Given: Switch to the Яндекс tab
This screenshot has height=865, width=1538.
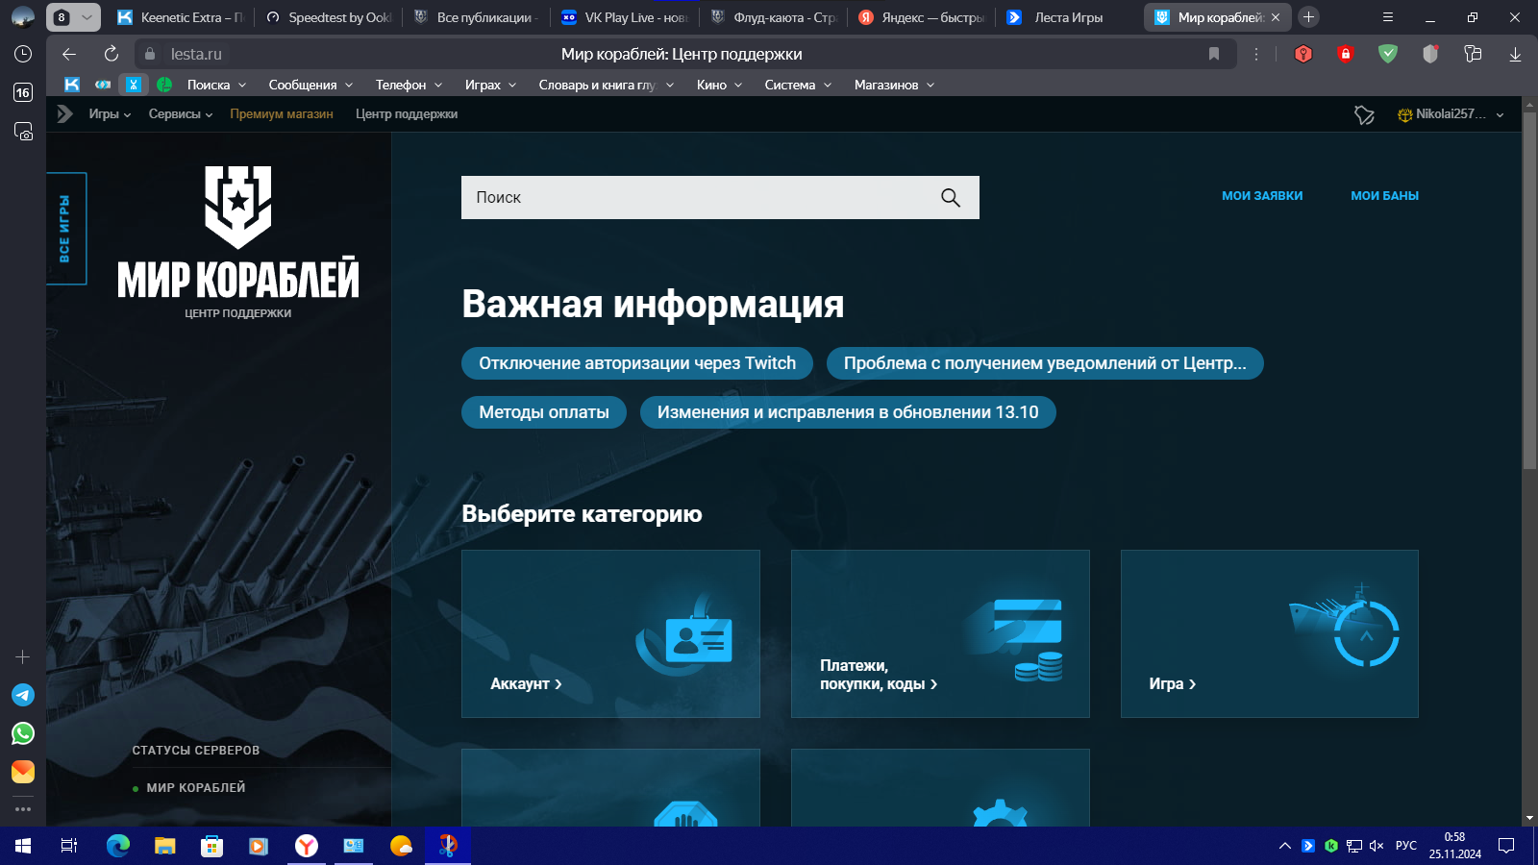Looking at the screenshot, I should (921, 17).
